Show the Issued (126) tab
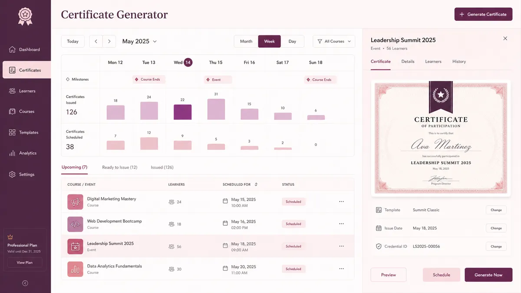 [x=162, y=168]
